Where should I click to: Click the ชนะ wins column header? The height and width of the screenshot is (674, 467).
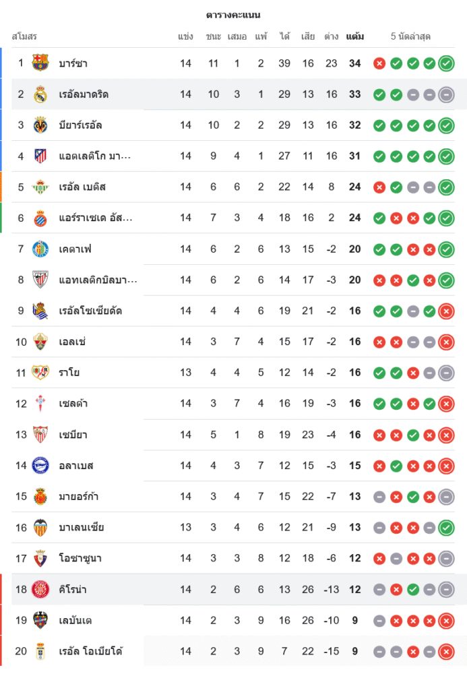click(x=214, y=36)
